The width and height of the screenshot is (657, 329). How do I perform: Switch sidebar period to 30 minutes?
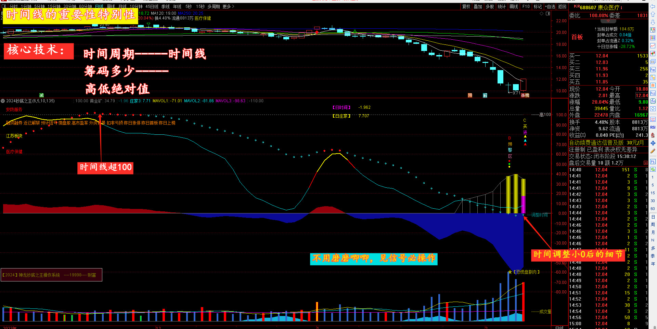653,201
